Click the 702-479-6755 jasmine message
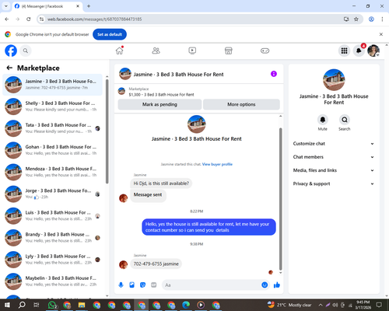 [156, 264]
